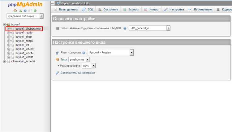Image resolution: width=232 pixels, height=132 pixels.
Task: Click the buyee1 database group icon
Action: (9, 24)
